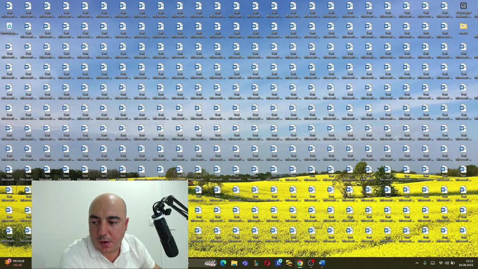The image size is (478, 269).
Task: Select the 'masus' folder on the desktop
Action: coord(463,28)
